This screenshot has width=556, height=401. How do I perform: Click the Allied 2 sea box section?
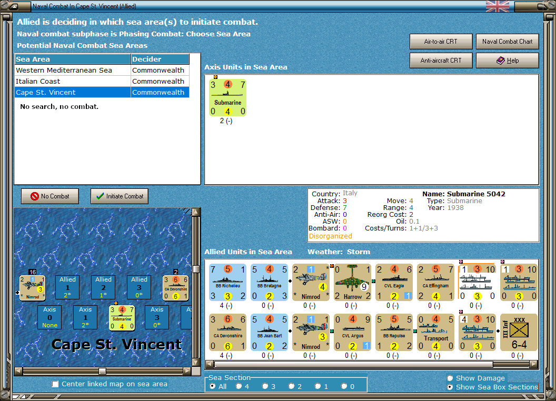(103, 287)
